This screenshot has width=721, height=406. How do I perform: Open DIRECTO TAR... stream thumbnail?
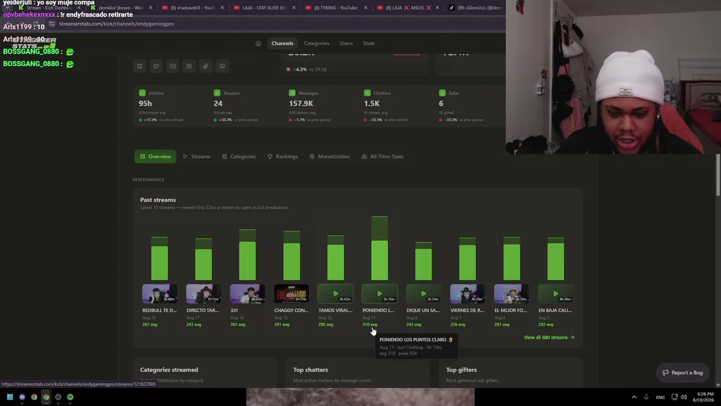coord(203,294)
